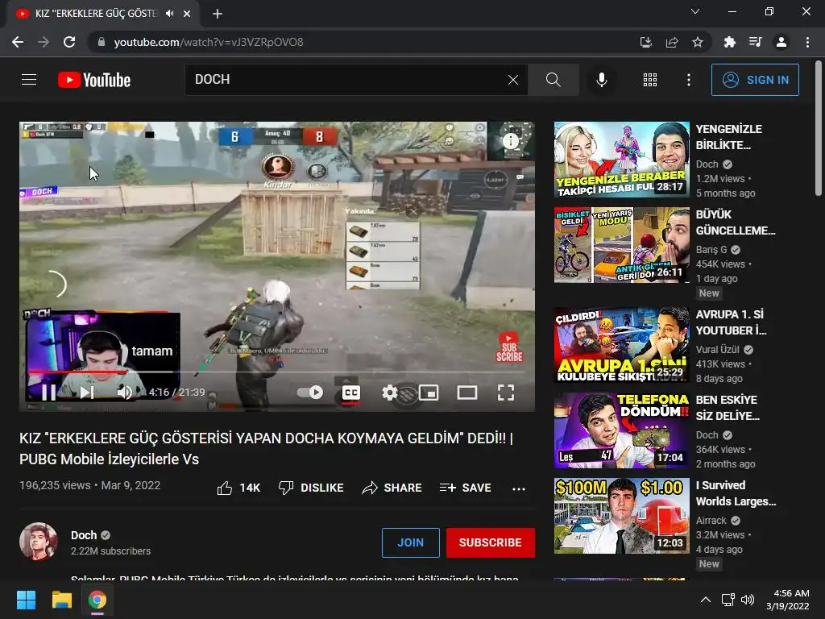The image size is (825, 619).
Task: Close the YouTube browser tab
Action: tap(187, 14)
